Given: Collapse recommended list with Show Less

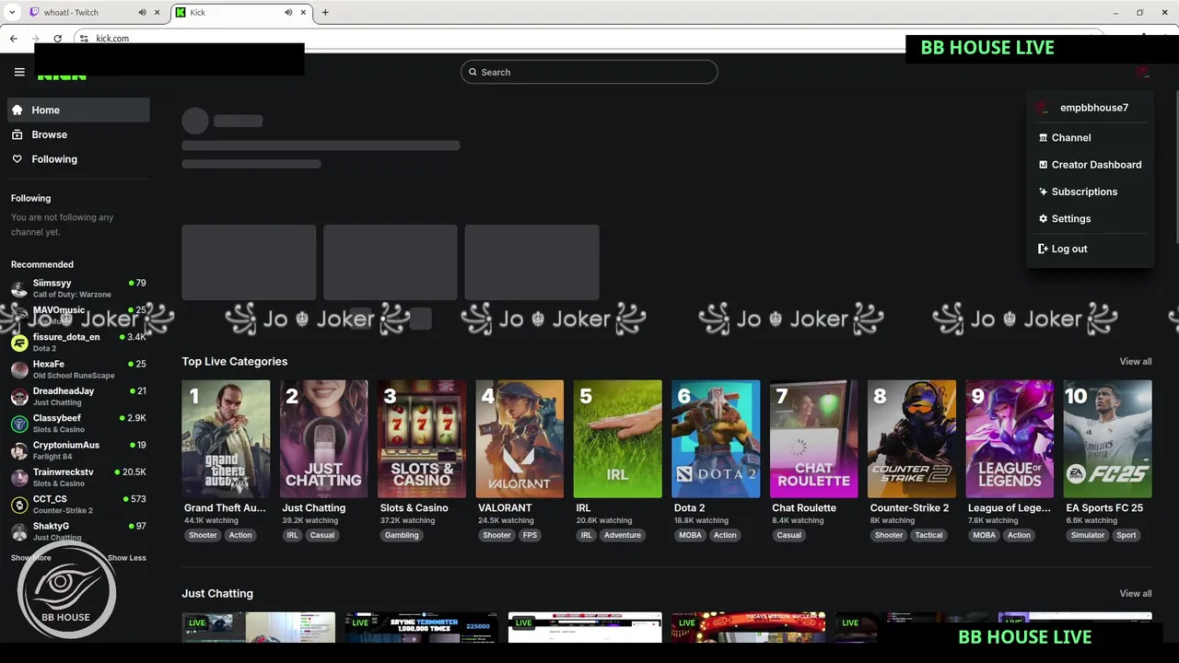Looking at the screenshot, I should [x=126, y=558].
